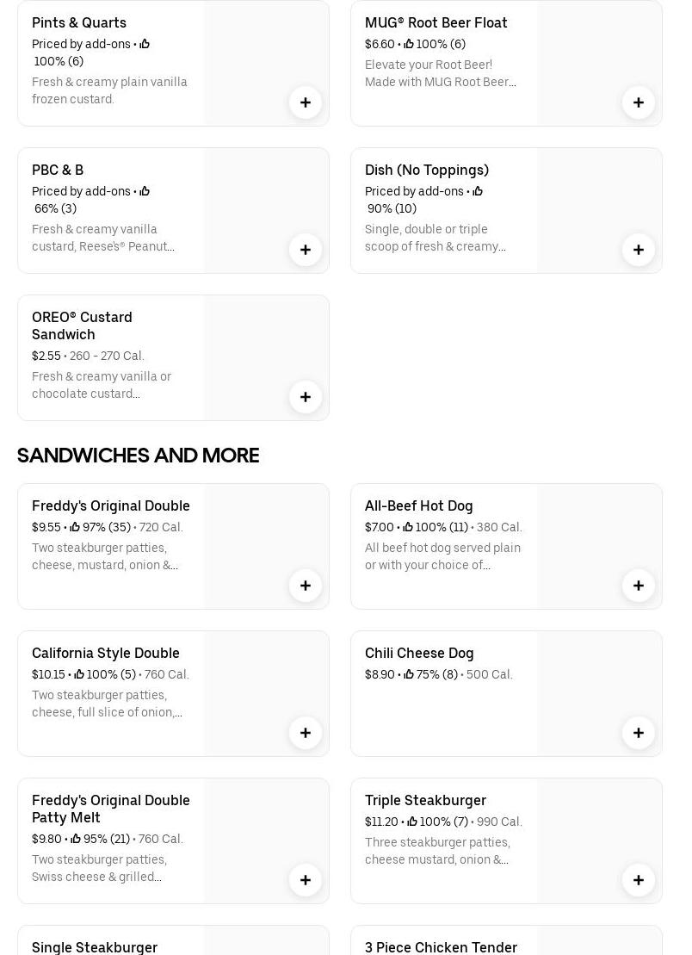The width and height of the screenshot is (692, 955).
Task: Click Sandwiches and More section heading
Action: [x=139, y=455]
